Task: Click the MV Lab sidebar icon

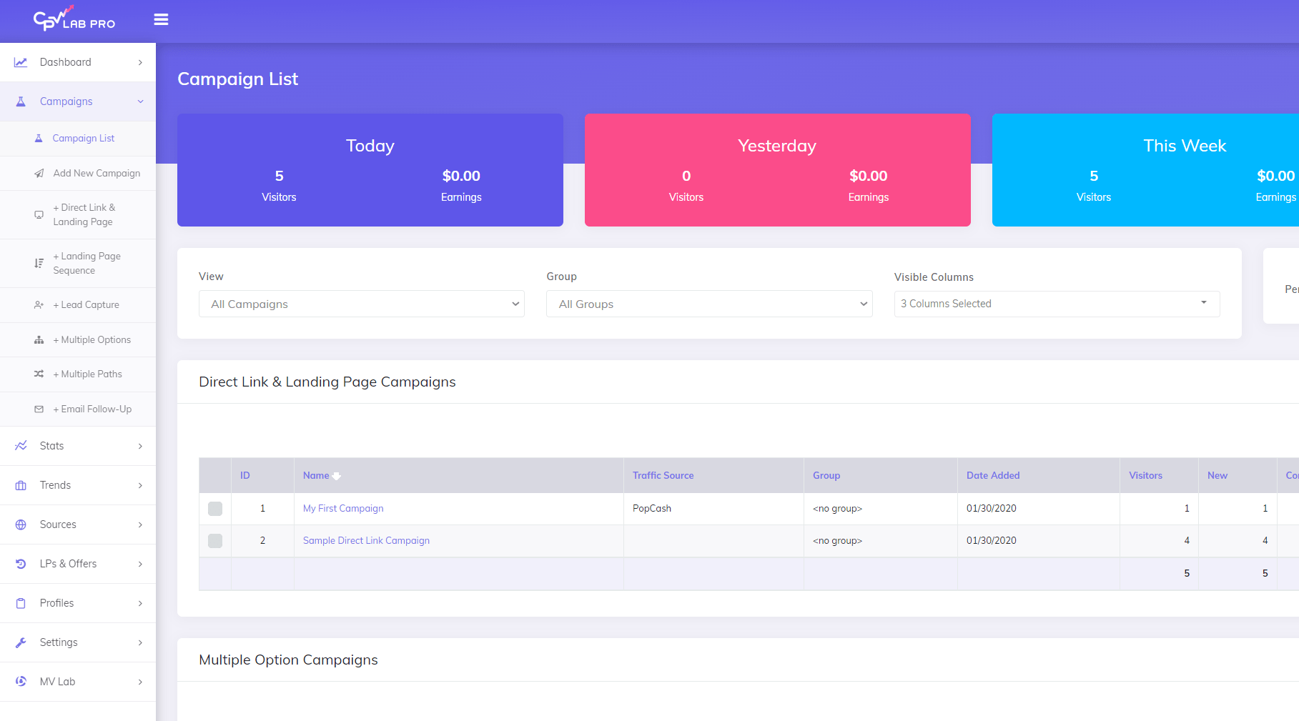Action: [21, 682]
